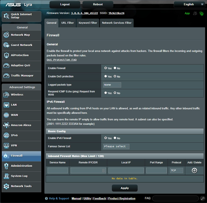Click the FAQ search magnifier icon
Screen dimensions: 207x203
click(203, 199)
